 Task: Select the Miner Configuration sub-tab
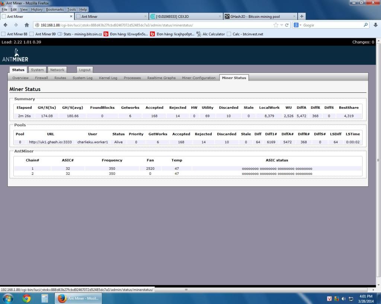(x=199, y=78)
